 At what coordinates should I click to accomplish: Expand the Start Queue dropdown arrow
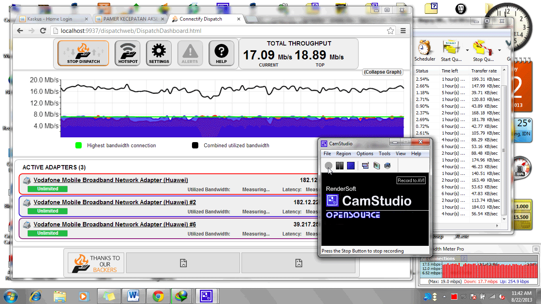(x=467, y=51)
